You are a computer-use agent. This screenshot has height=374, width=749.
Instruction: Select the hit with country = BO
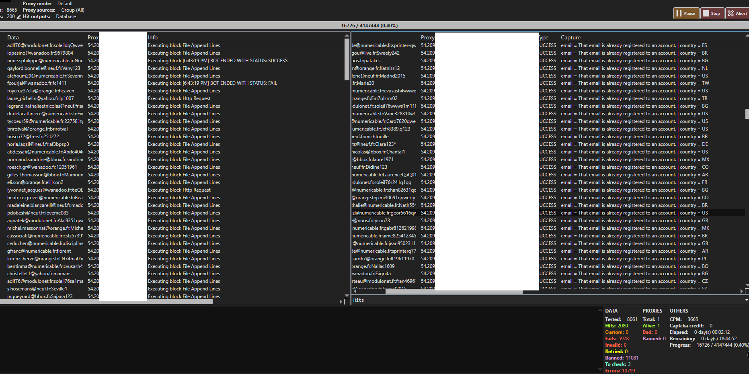point(548,266)
